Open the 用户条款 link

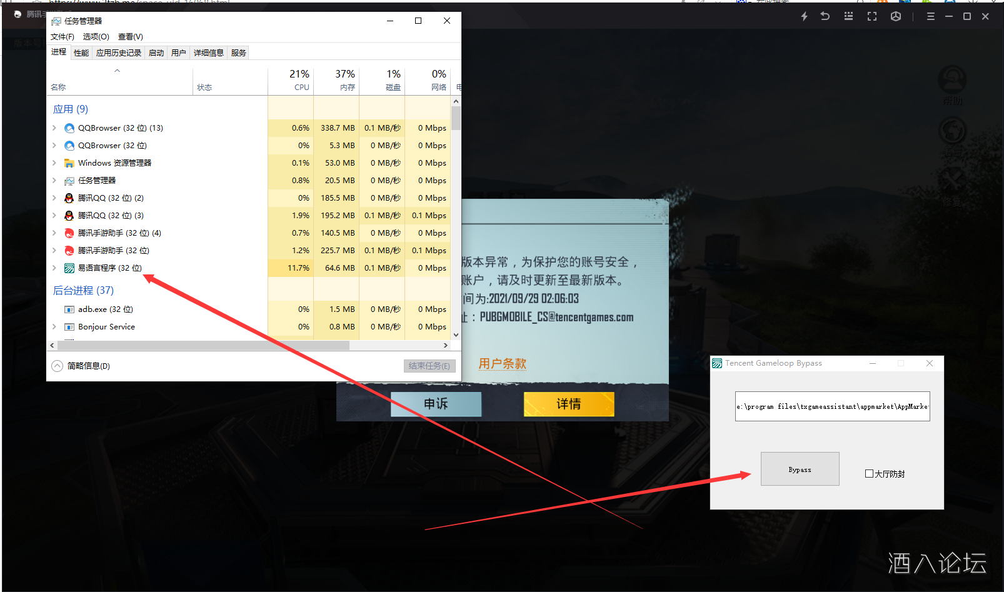(503, 364)
